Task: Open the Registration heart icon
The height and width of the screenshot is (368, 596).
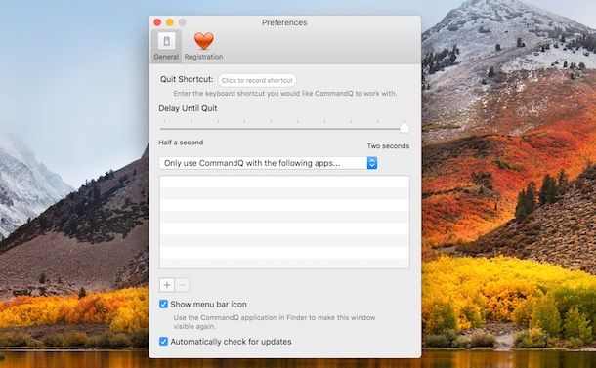Action: (204, 41)
